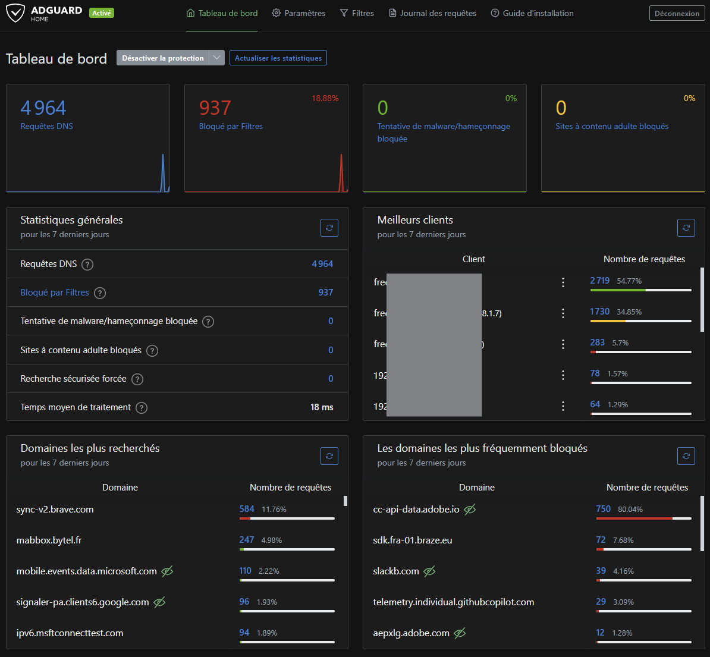710x657 pixels.
Task: Click tracker eye icon next to slackb.com
Action: coord(429,571)
